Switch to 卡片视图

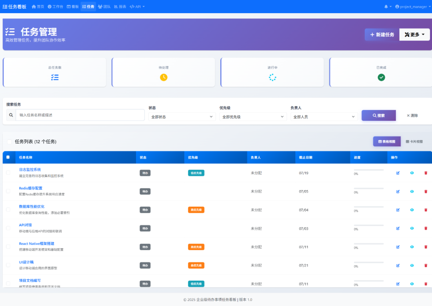(414, 141)
